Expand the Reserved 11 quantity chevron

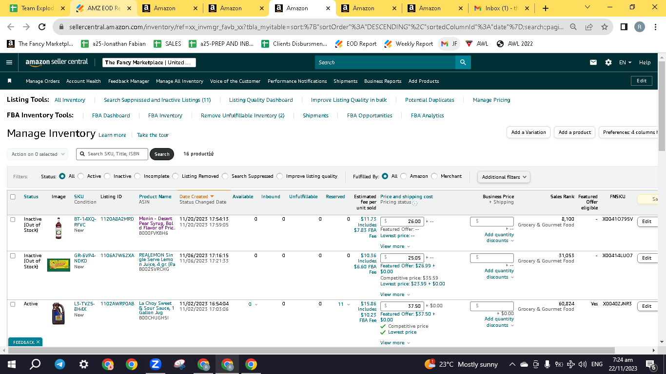tap(348, 304)
